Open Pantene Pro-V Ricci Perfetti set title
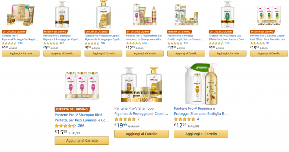The image size is (289, 152). point(145,38)
